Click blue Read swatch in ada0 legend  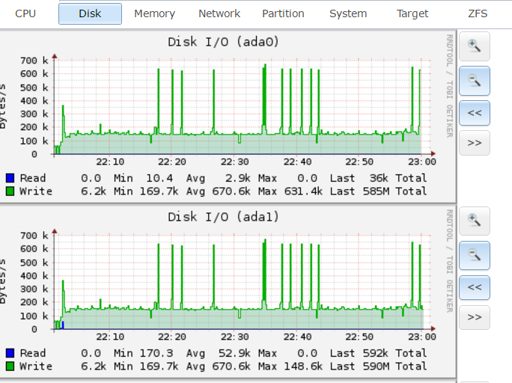coord(10,178)
